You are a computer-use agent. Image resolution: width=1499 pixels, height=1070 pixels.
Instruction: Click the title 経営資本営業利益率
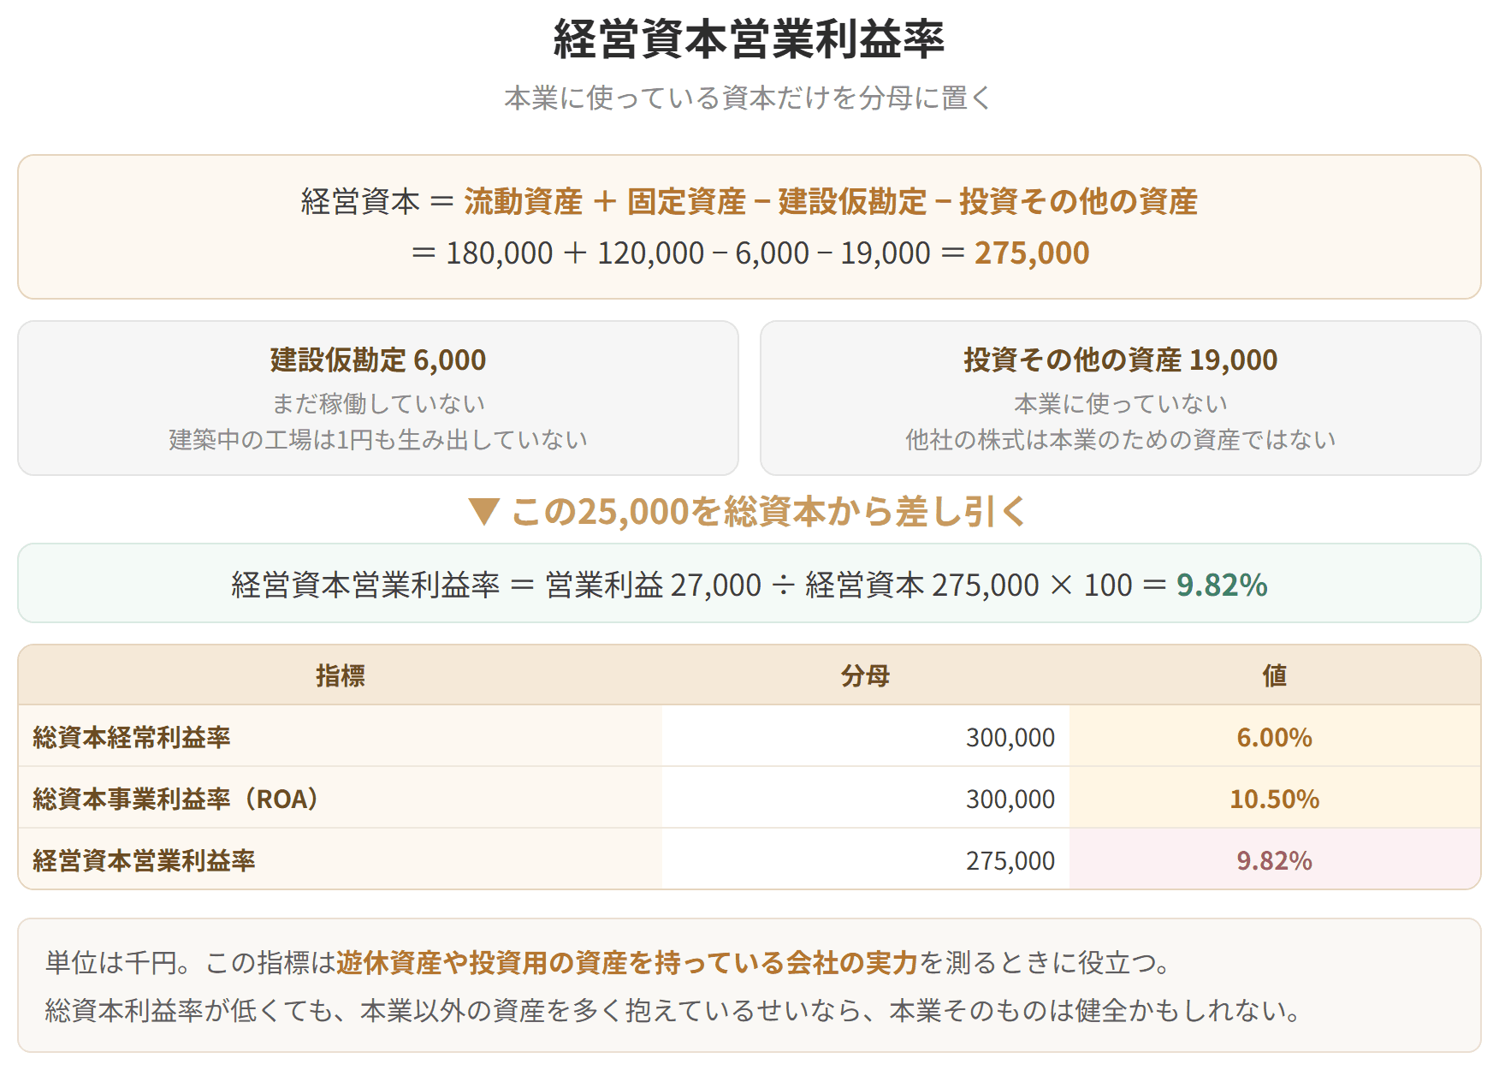749,39
